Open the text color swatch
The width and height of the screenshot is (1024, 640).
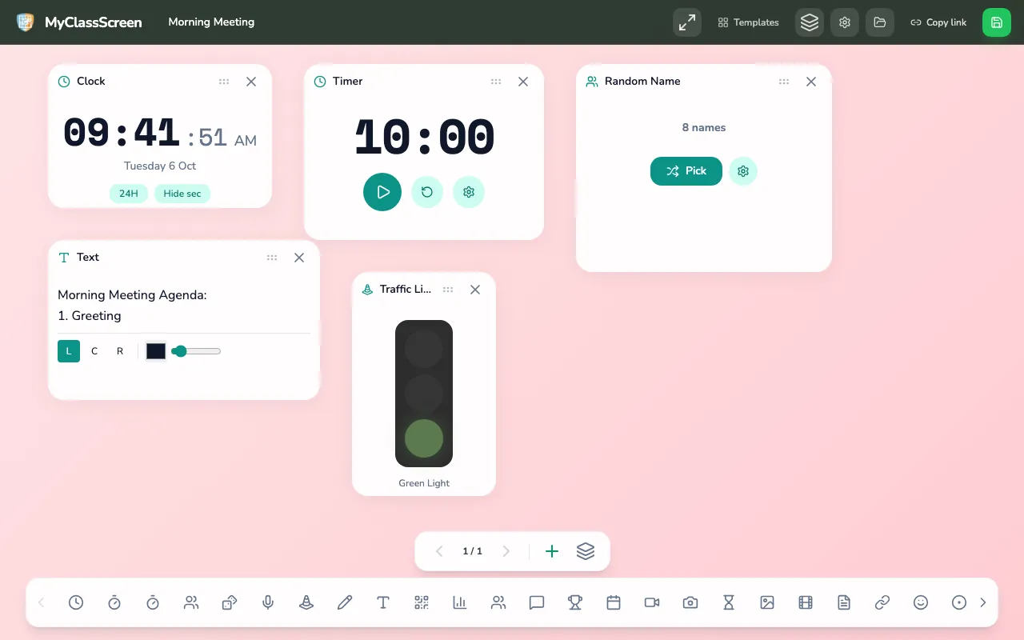click(x=156, y=351)
